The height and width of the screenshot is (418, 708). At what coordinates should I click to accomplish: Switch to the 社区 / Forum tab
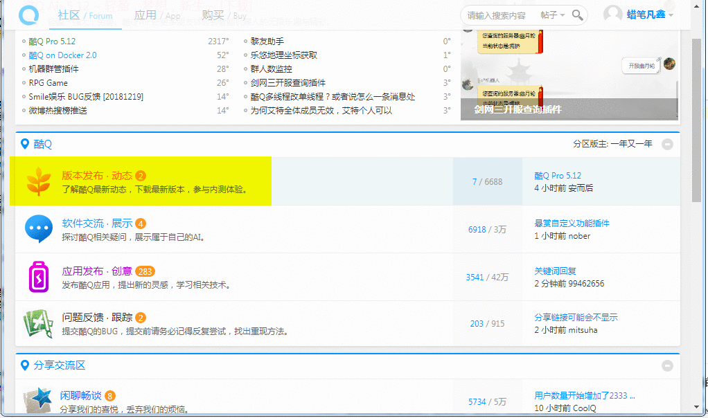tap(85, 15)
